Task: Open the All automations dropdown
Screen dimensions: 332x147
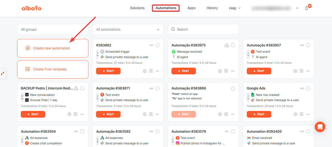Action: pyautogui.click(x=128, y=29)
